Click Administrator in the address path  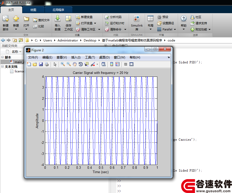(68, 40)
